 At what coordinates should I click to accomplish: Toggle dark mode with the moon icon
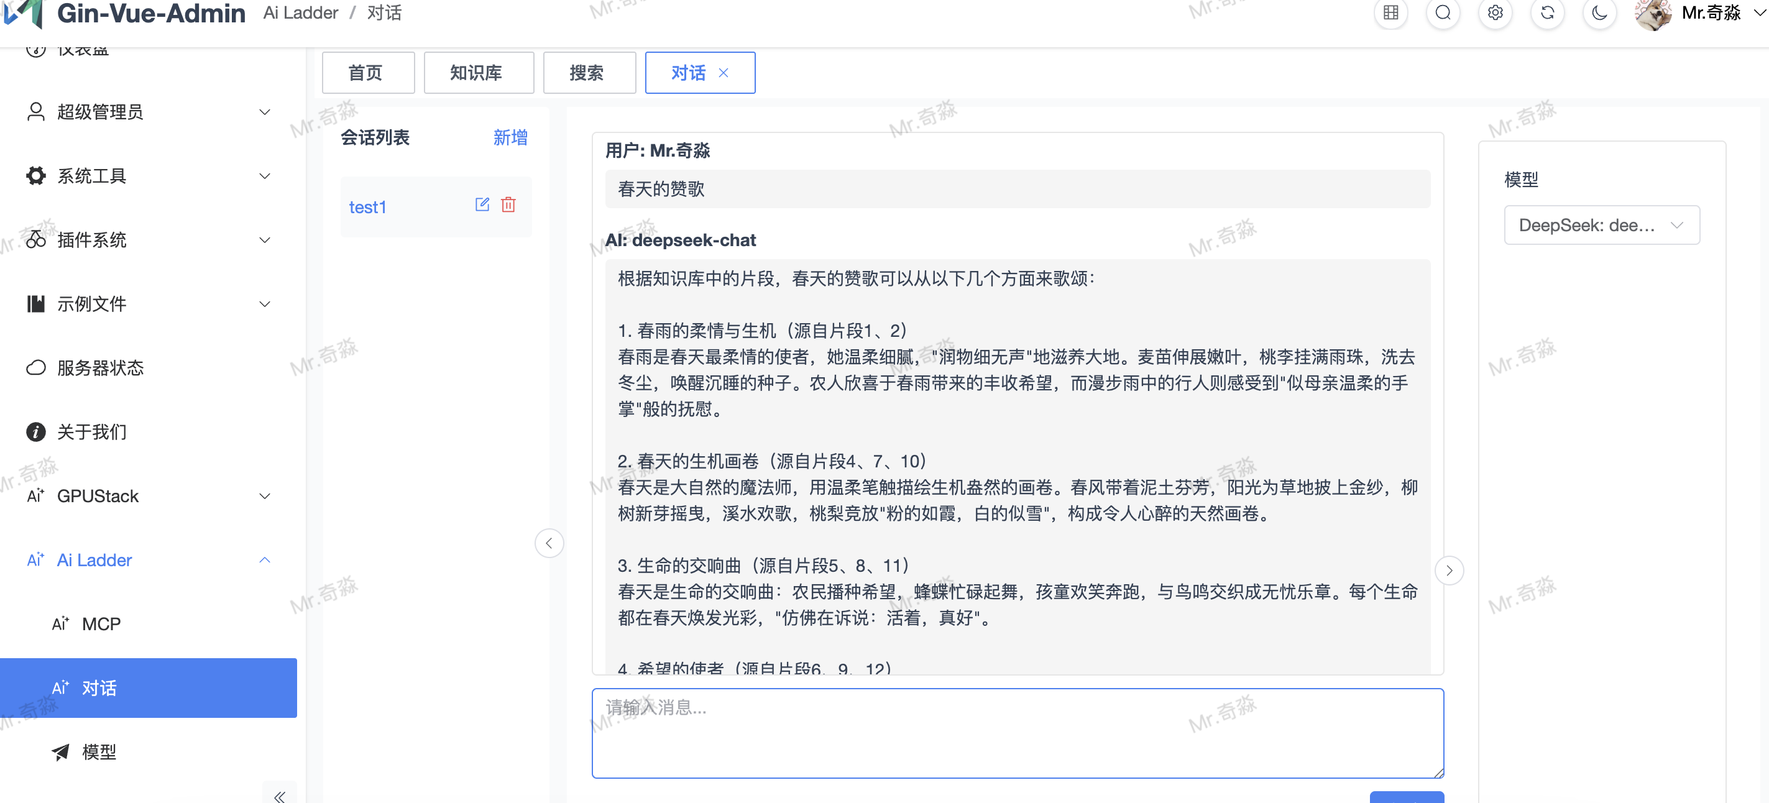pos(1599,13)
